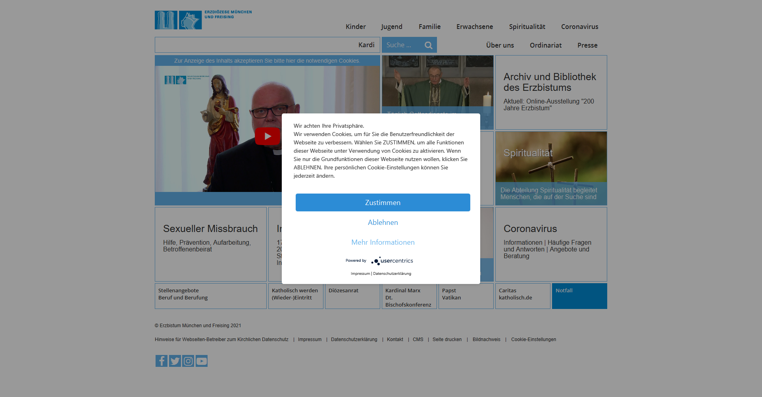
Task: Click cookie acceptance notice above video
Action: tap(267, 61)
